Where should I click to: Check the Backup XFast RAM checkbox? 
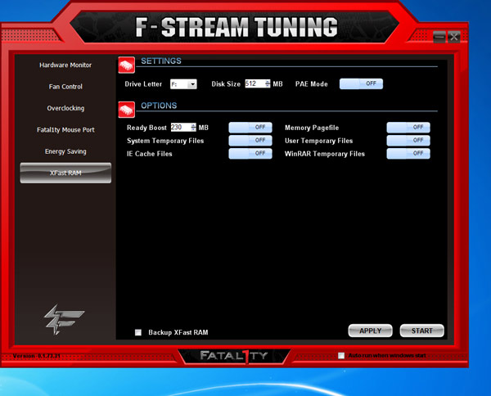coord(138,332)
